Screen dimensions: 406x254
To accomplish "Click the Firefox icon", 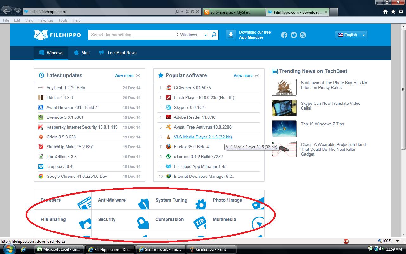I will (168, 147).
